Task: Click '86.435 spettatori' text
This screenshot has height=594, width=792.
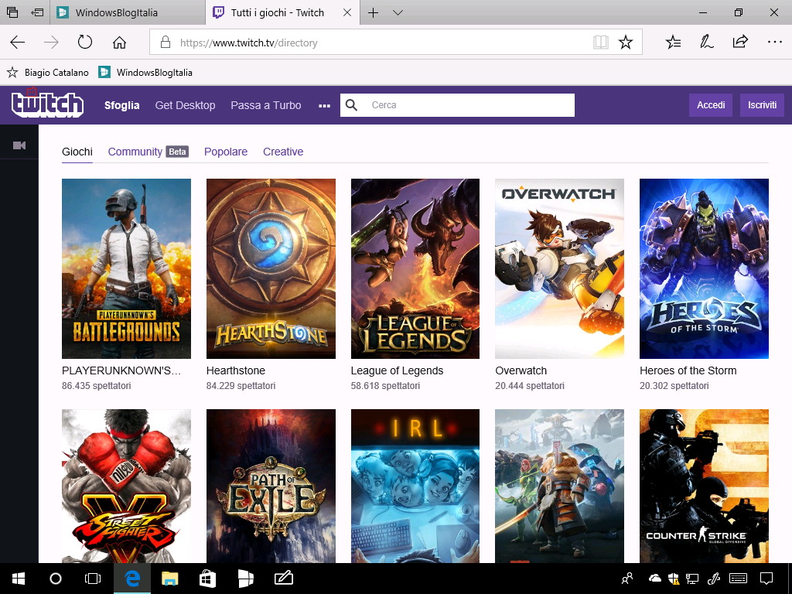Action: tap(97, 386)
